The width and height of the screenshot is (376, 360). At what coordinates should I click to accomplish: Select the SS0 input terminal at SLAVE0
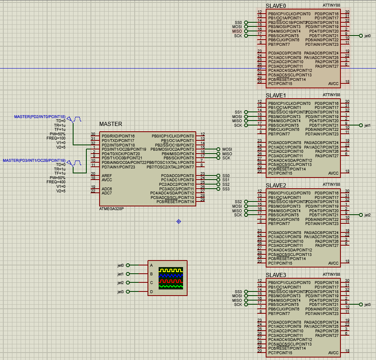(246, 23)
